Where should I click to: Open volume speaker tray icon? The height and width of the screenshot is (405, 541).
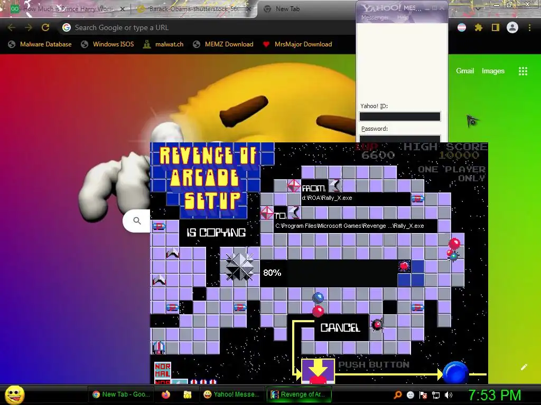pos(449,395)
